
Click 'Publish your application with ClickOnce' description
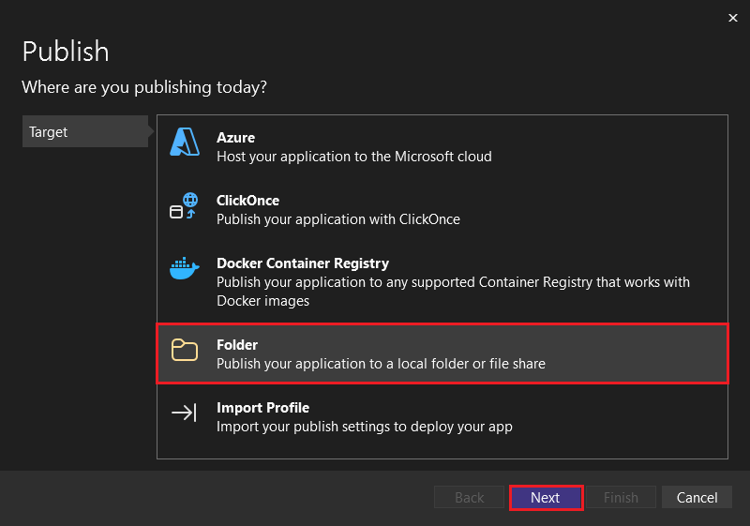[x=338, y=219]
